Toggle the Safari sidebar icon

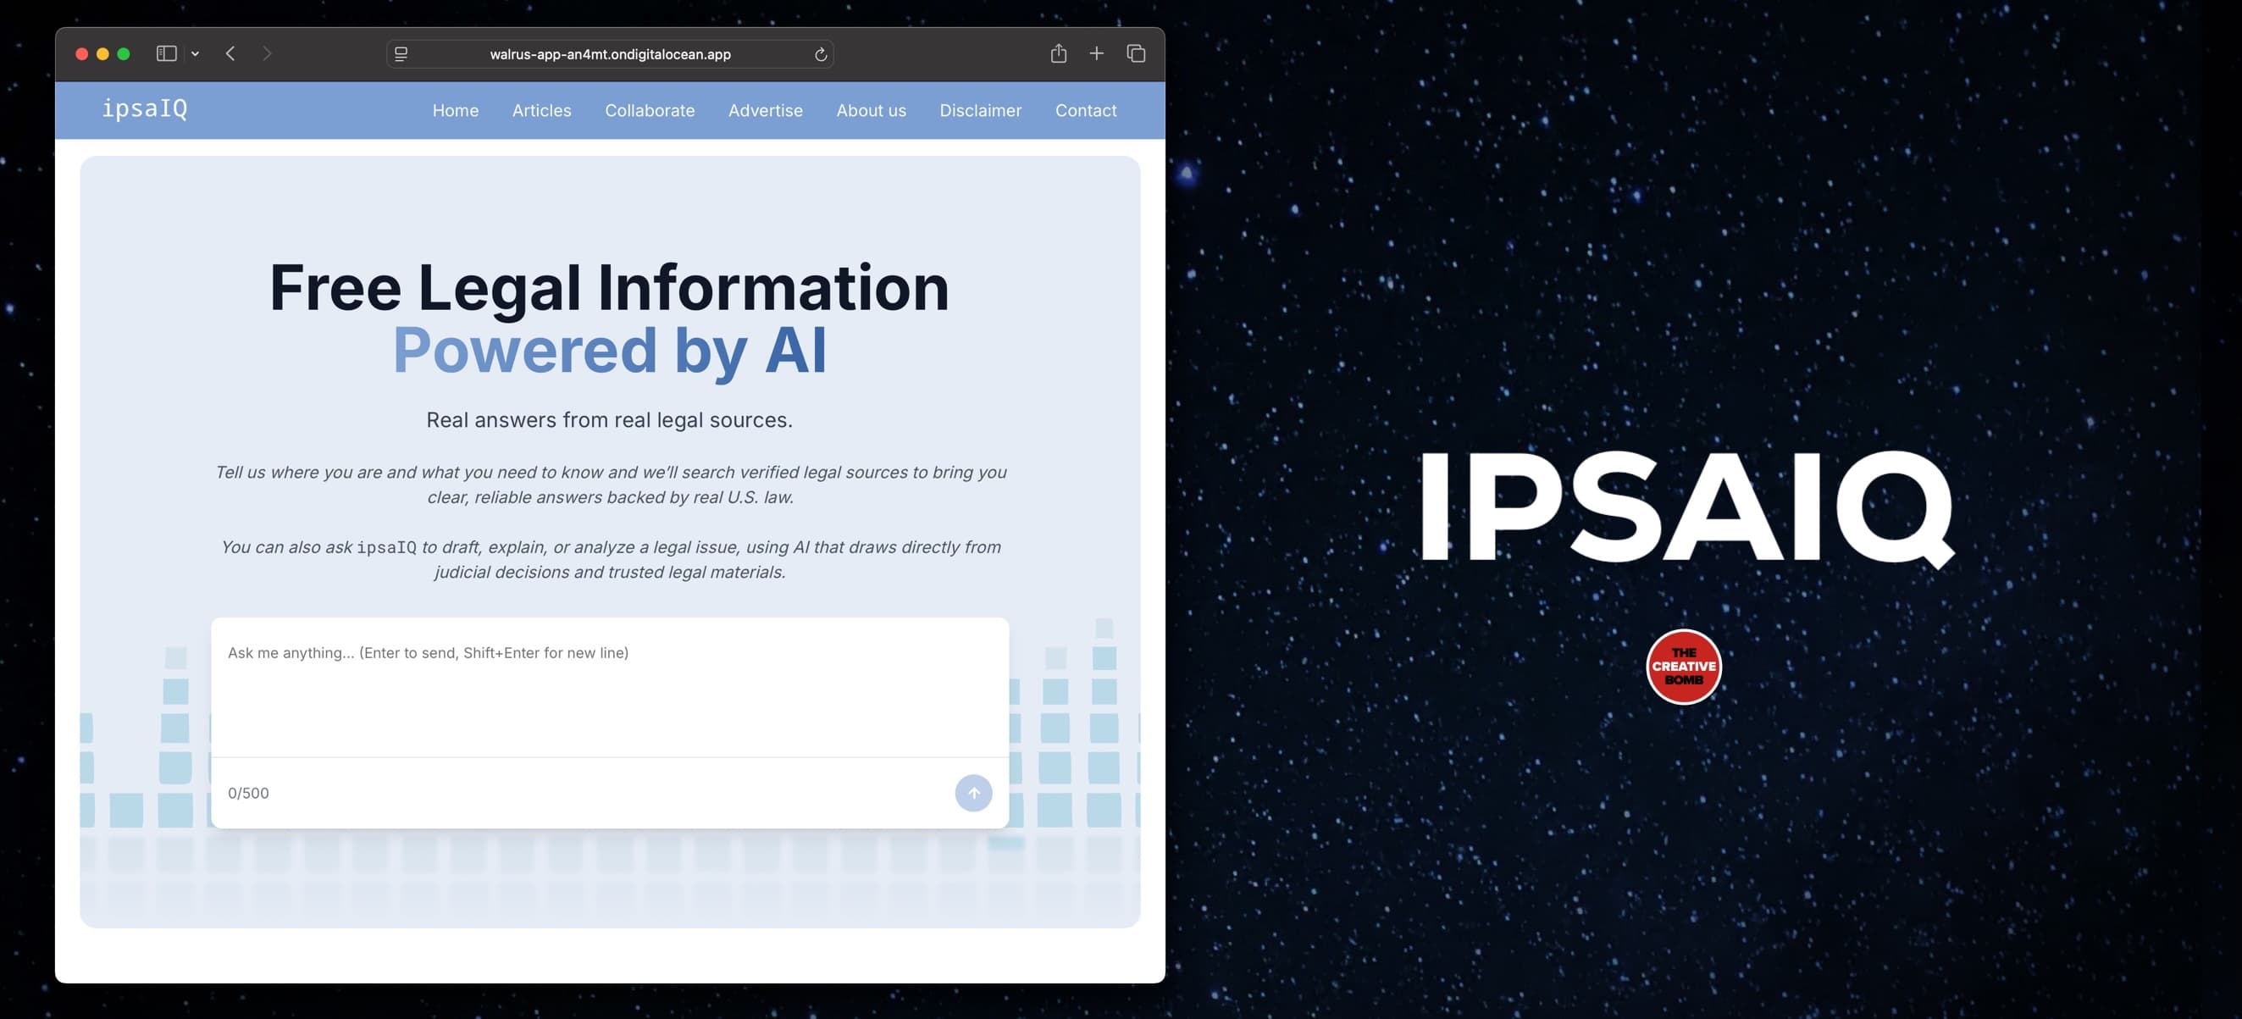coord(166,53)
